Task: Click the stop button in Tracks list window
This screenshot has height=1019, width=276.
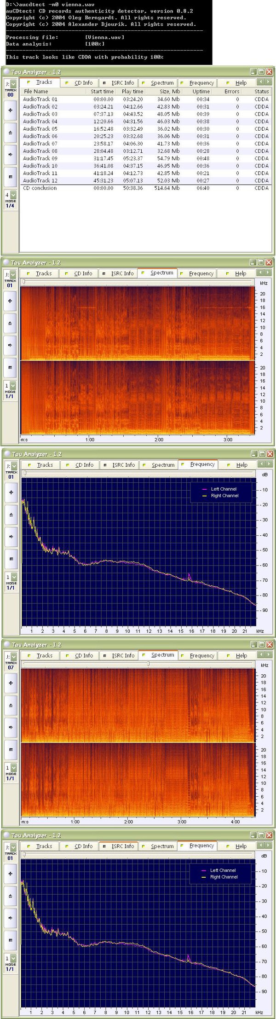Action: (x=11, y=177)
